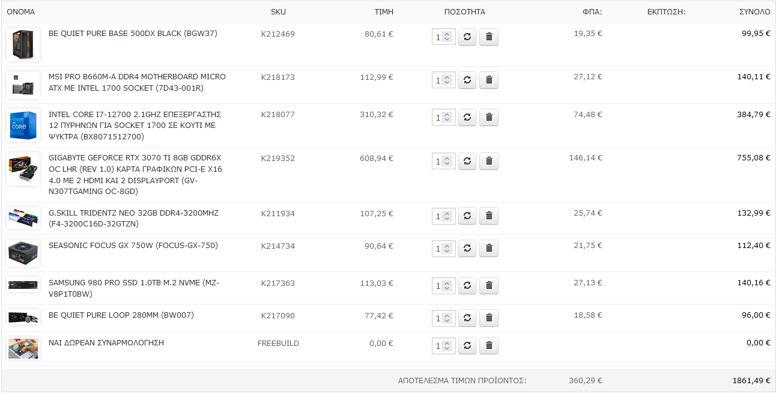Click the MSI motherboard thumbnail
The image size is (776, 394).
click(23, 85)
